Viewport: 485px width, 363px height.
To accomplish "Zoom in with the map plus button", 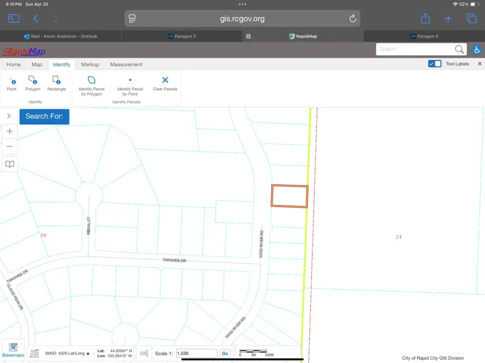I will [9, 132].
